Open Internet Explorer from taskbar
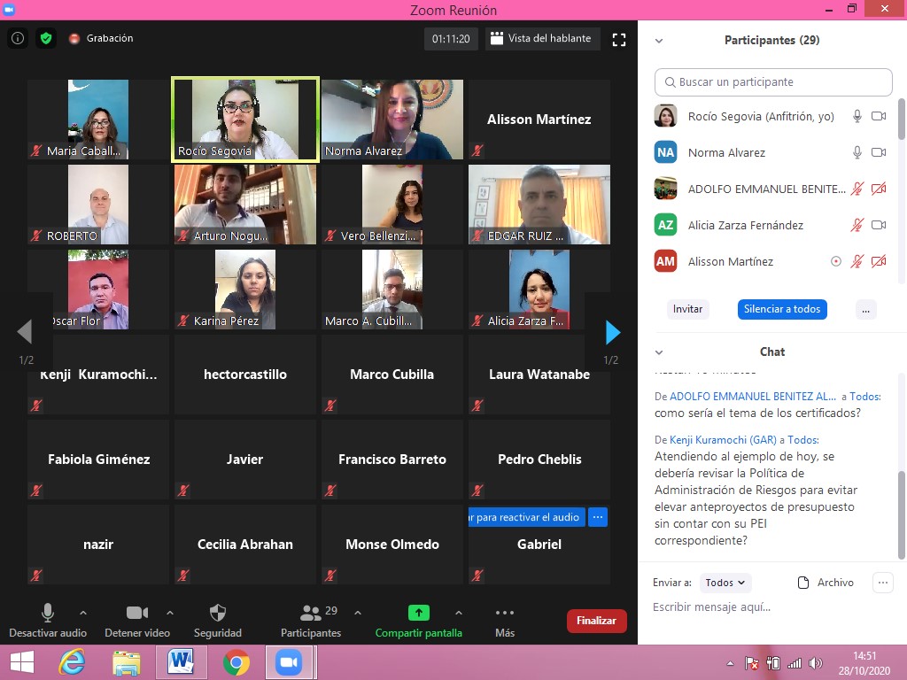This screenshot has height=680, width=907. (73, 662)
